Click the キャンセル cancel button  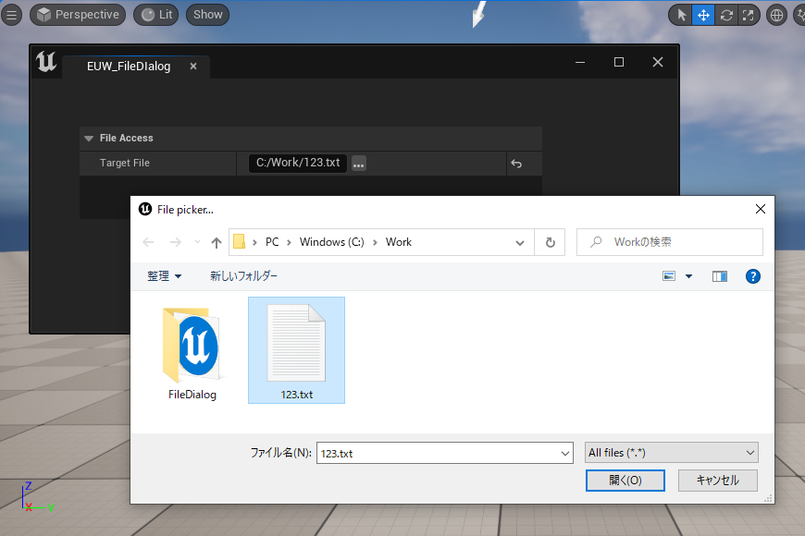point(719,481)
